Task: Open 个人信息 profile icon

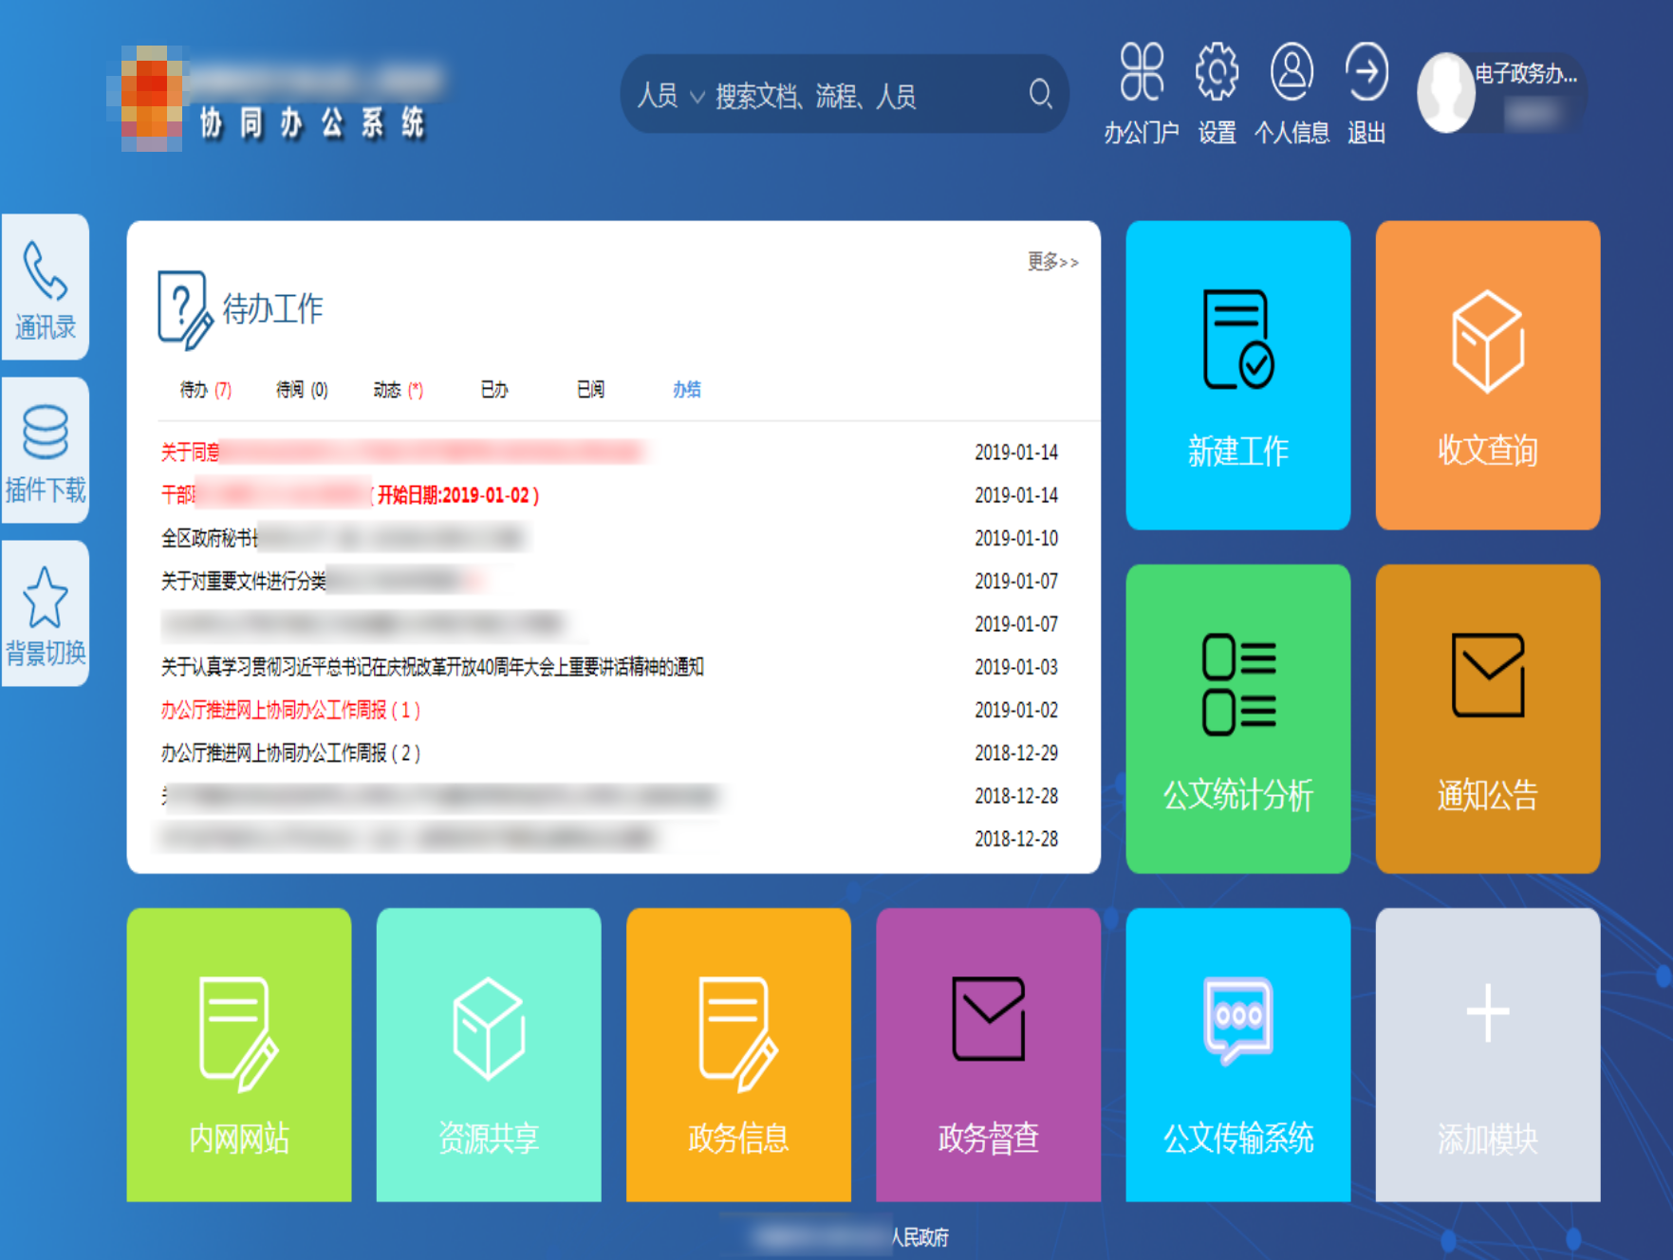Action: 1292,72
